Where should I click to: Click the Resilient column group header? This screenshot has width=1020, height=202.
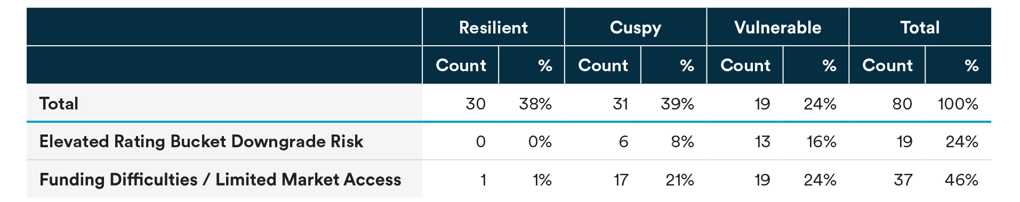pos(493,27)
